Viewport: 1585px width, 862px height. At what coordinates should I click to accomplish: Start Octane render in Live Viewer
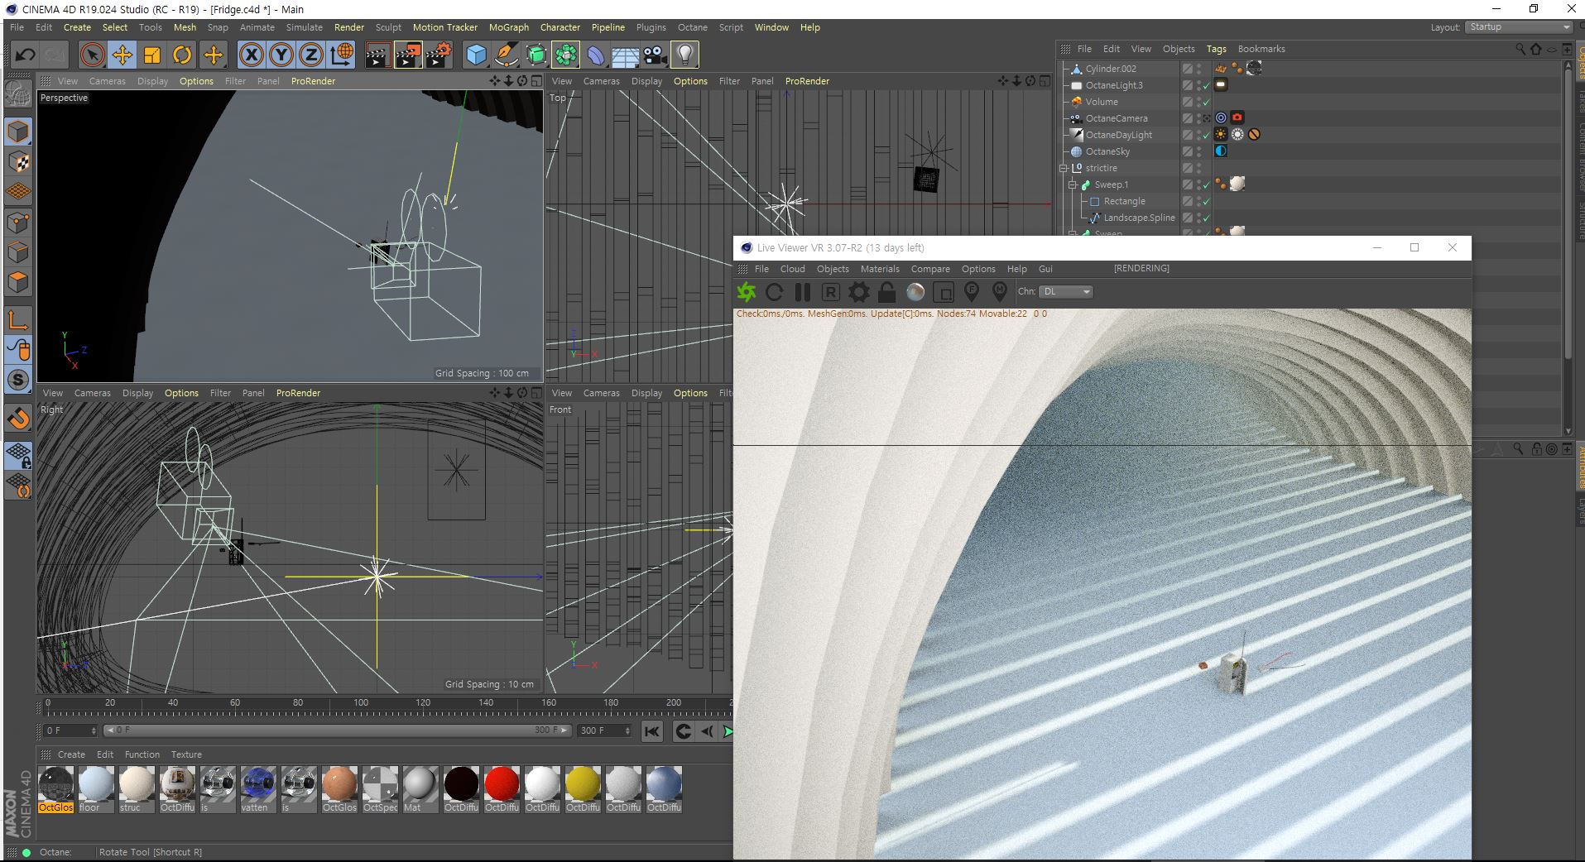tap(747, 292)
